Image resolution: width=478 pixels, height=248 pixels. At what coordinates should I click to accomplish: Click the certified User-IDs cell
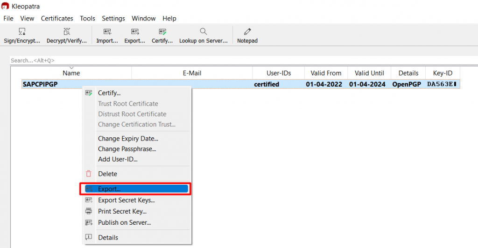pos(267,84)
